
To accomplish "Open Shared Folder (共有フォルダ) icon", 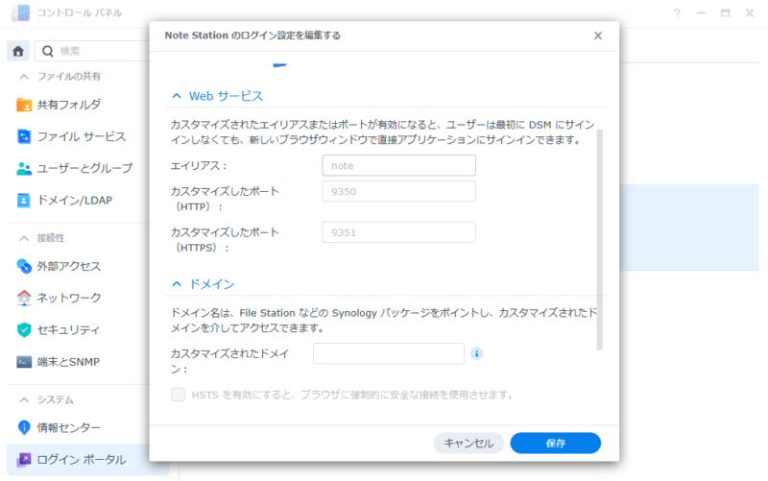I will click(23, 105).
